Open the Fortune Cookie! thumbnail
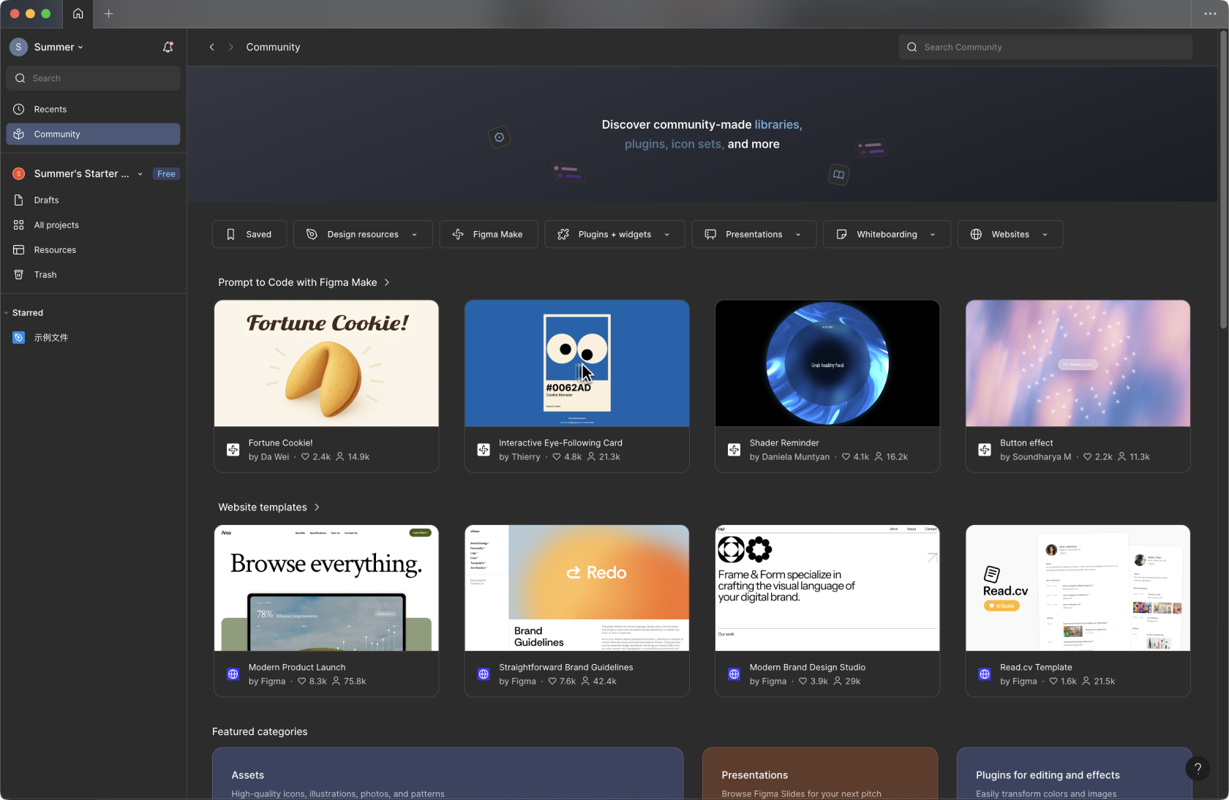 (x=326, y=363)
